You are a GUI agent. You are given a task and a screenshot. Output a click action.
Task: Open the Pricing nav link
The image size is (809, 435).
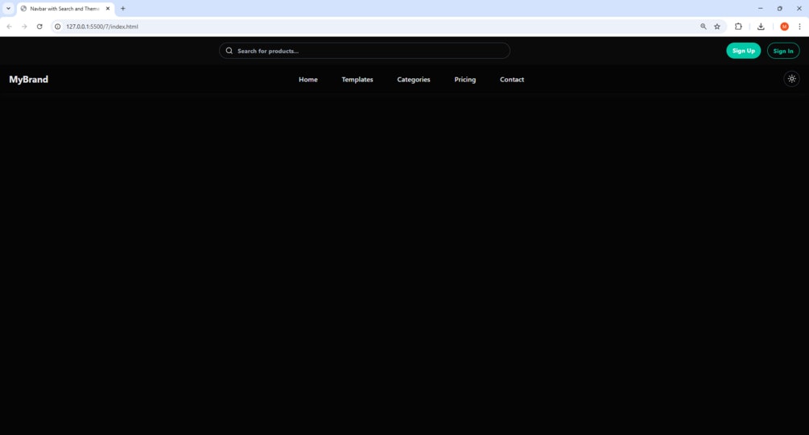(x=464, y=80)
